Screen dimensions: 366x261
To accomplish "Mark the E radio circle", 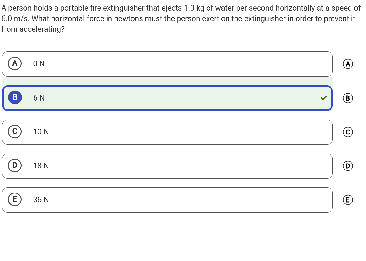I will [15, 199].
